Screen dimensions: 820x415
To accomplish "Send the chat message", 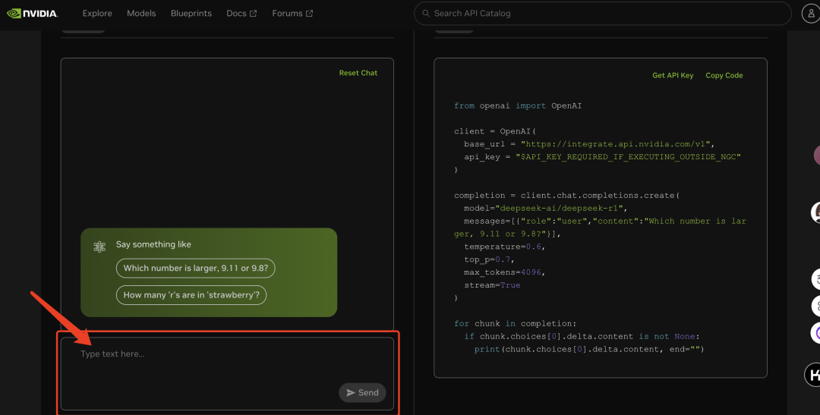I will coord(362,392).
